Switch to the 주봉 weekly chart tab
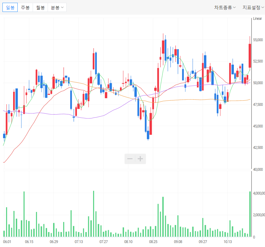 pyautogui.click(x=25, y=7)
